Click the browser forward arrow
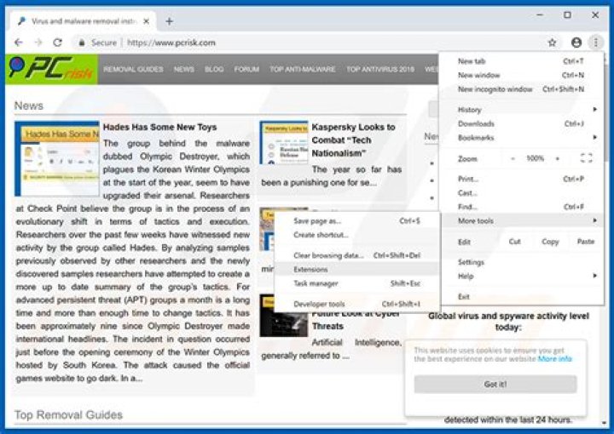This screenshot has width=614, height=434. tap(38, 43)
